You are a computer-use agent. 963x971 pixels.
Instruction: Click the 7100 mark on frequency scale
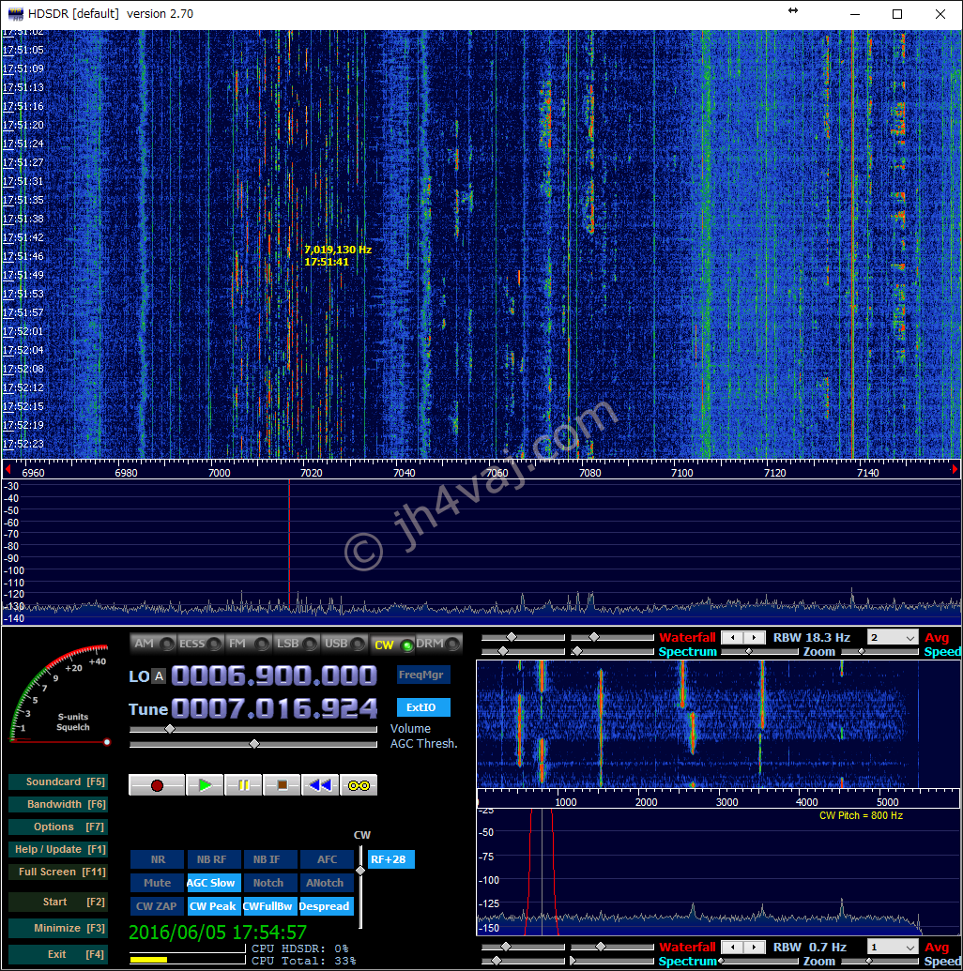pos(682,473)
